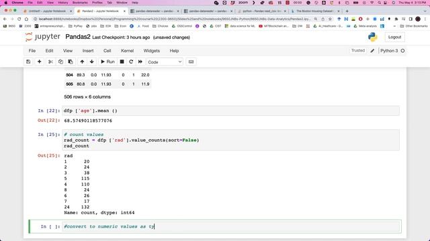Click the Wi-Fi icon in menu bar
Viewport: 430px width, 241px height.
[372, 3]
